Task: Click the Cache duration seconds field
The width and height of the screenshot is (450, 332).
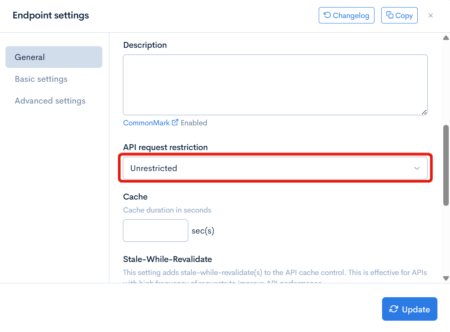Action: (156, 231)
